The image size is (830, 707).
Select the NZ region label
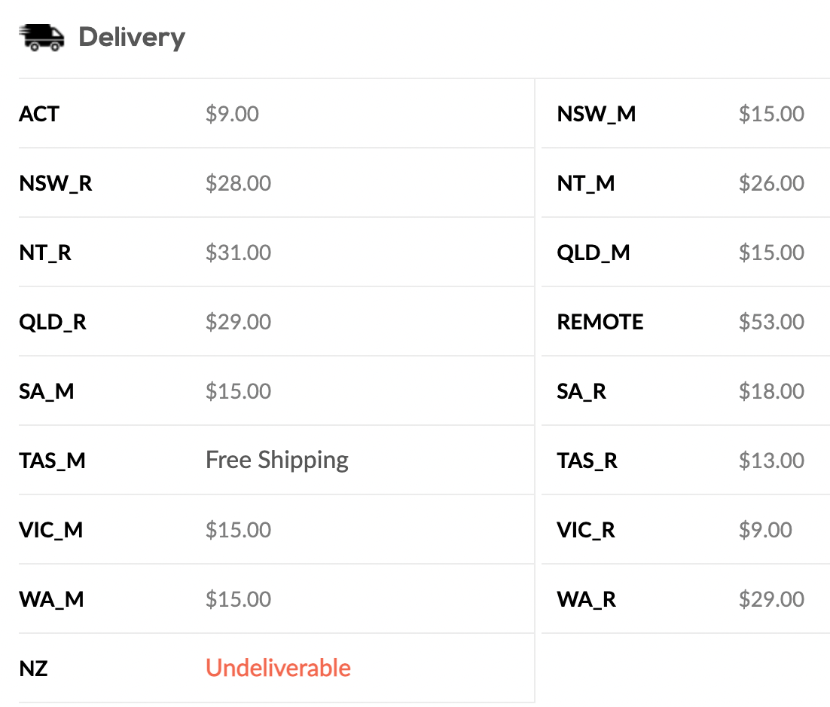pos(33,669)
